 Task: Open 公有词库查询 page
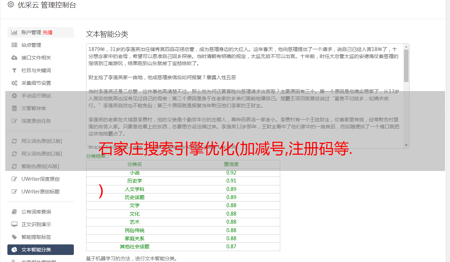click(x=40, y=212)
